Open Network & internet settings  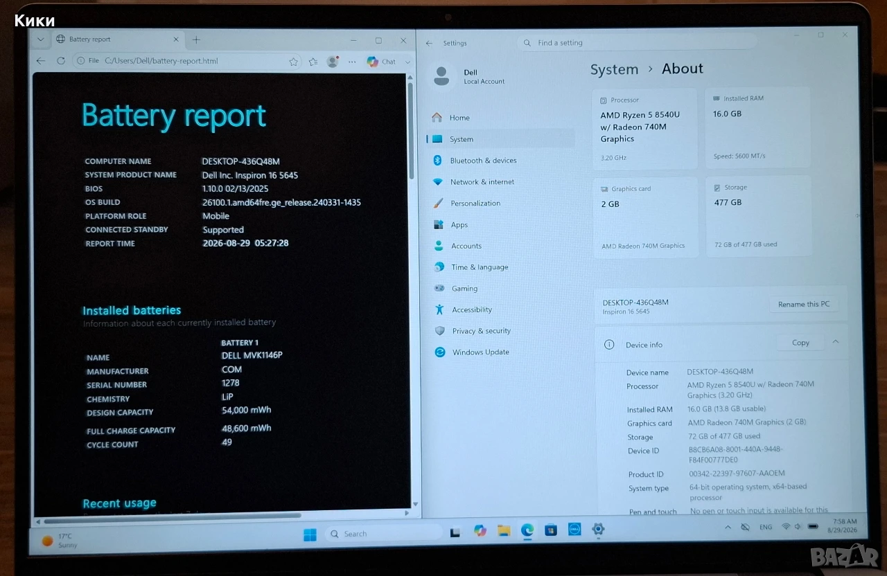500,182
